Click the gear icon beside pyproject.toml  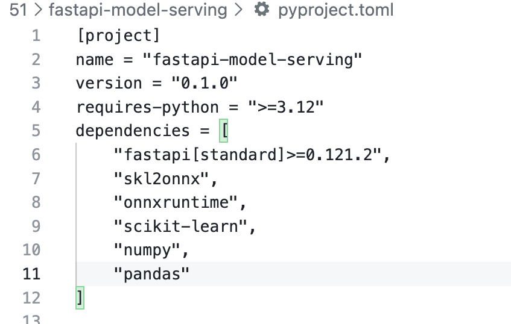click(x=261, y=10)
